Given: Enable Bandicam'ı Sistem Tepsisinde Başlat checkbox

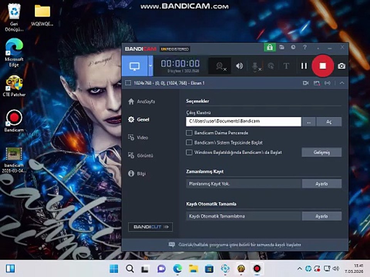Looking at the screenshot, I should (189, 142).
